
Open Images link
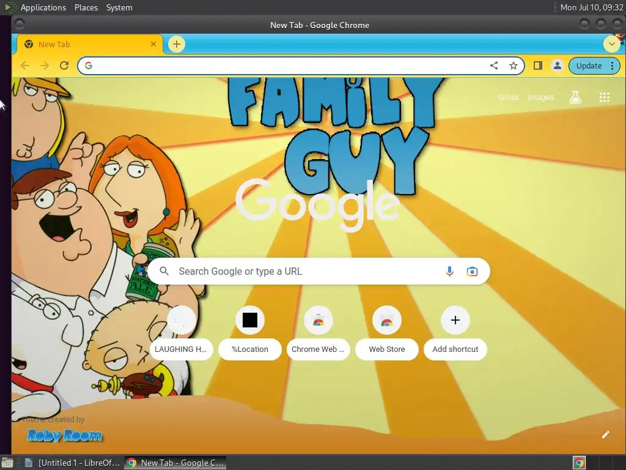tap(541, 97)
